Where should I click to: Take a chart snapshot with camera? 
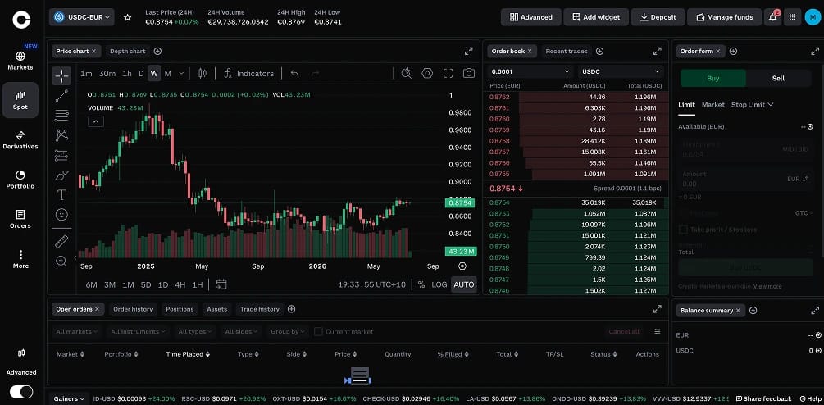click(x=469, y=73)
